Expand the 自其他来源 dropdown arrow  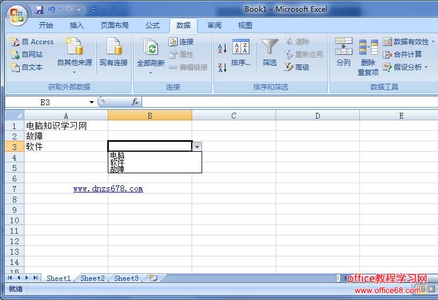pyautogui.click(x=75, y=73)
